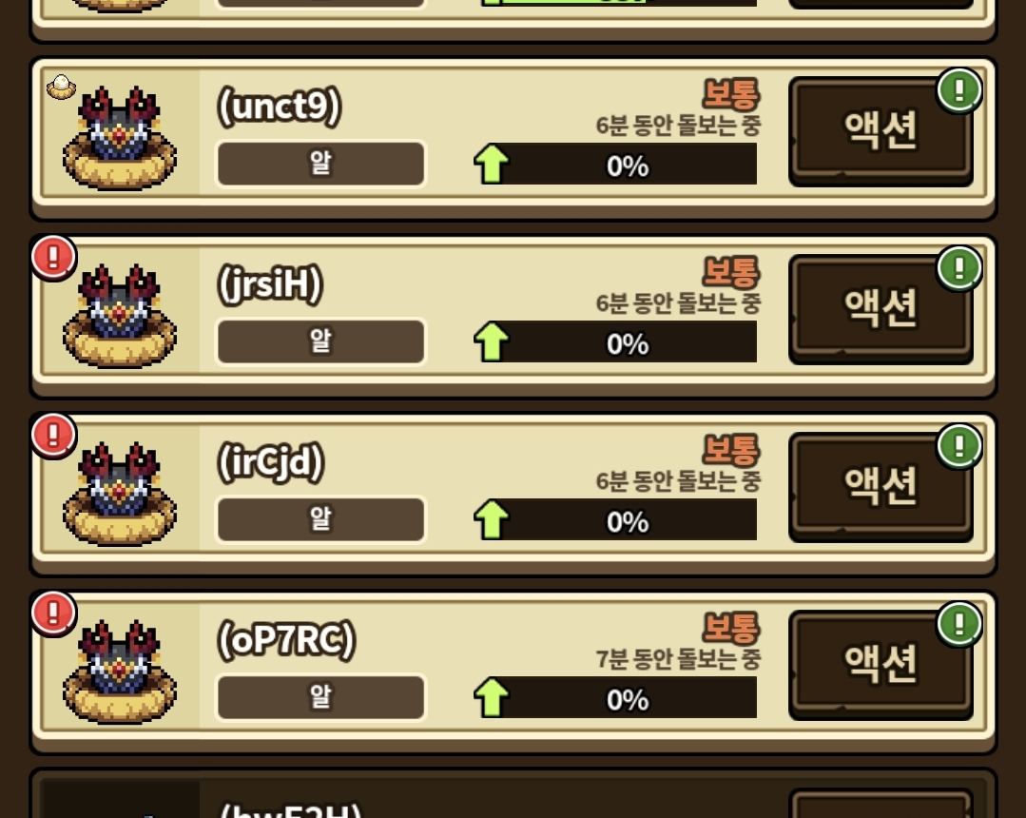The height and width of the screenshot is (818, 1026).
Task: Select the unct9 egg creature thumbnail
Action: click(119, 138)
